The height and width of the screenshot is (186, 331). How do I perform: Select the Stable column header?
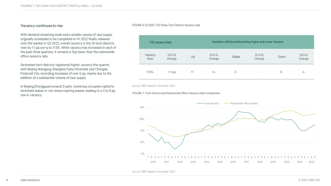236,57
